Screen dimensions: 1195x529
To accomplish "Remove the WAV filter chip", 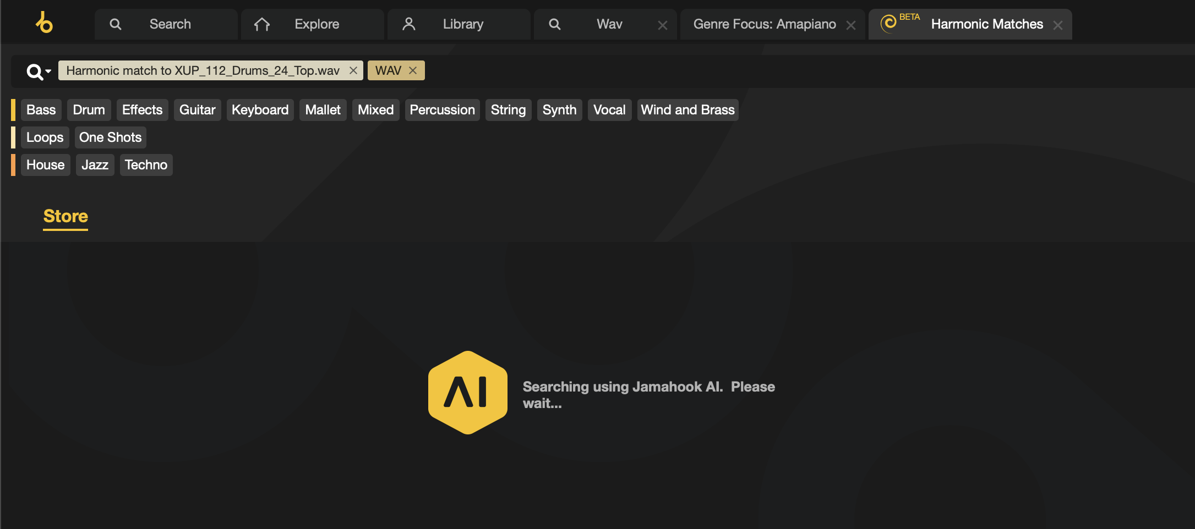I will click(x=413, y=70).
